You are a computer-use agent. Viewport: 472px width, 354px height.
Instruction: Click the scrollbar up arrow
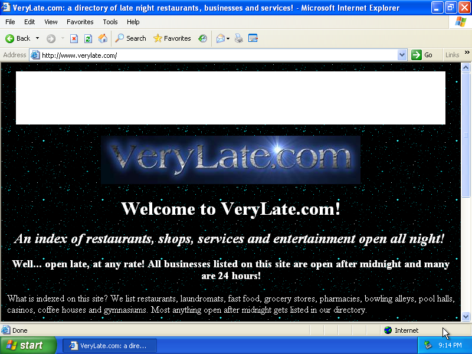click(466, 67)
